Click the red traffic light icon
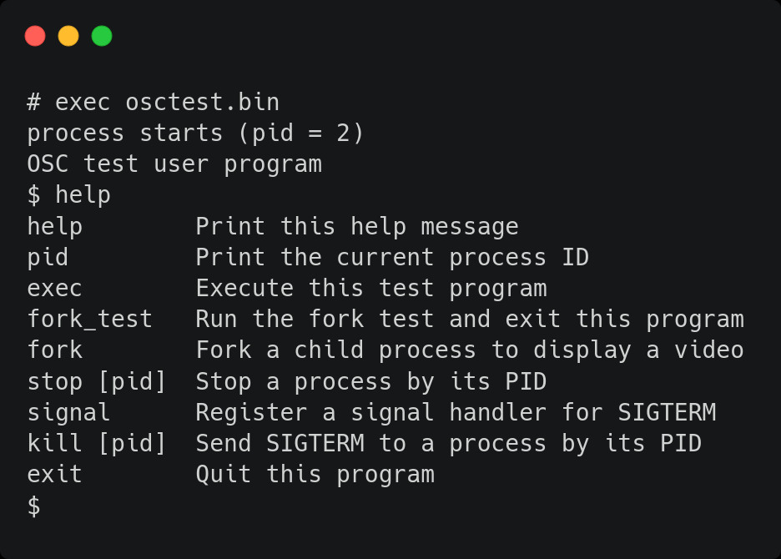This screenshot has height=559, width=781. (x=35, y=35)
